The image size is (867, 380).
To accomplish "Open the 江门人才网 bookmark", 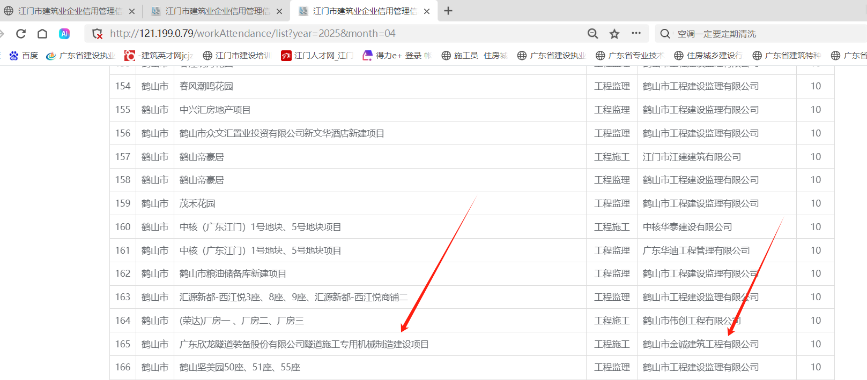I will click(x=317, y=55).
